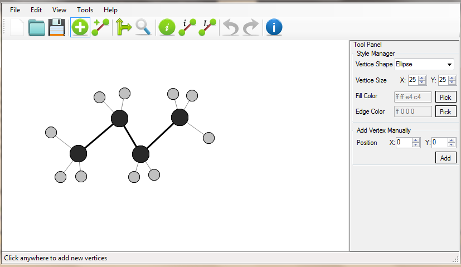461x267 pixels.
Task: Open the Tools menu
Action: [85, 10]
